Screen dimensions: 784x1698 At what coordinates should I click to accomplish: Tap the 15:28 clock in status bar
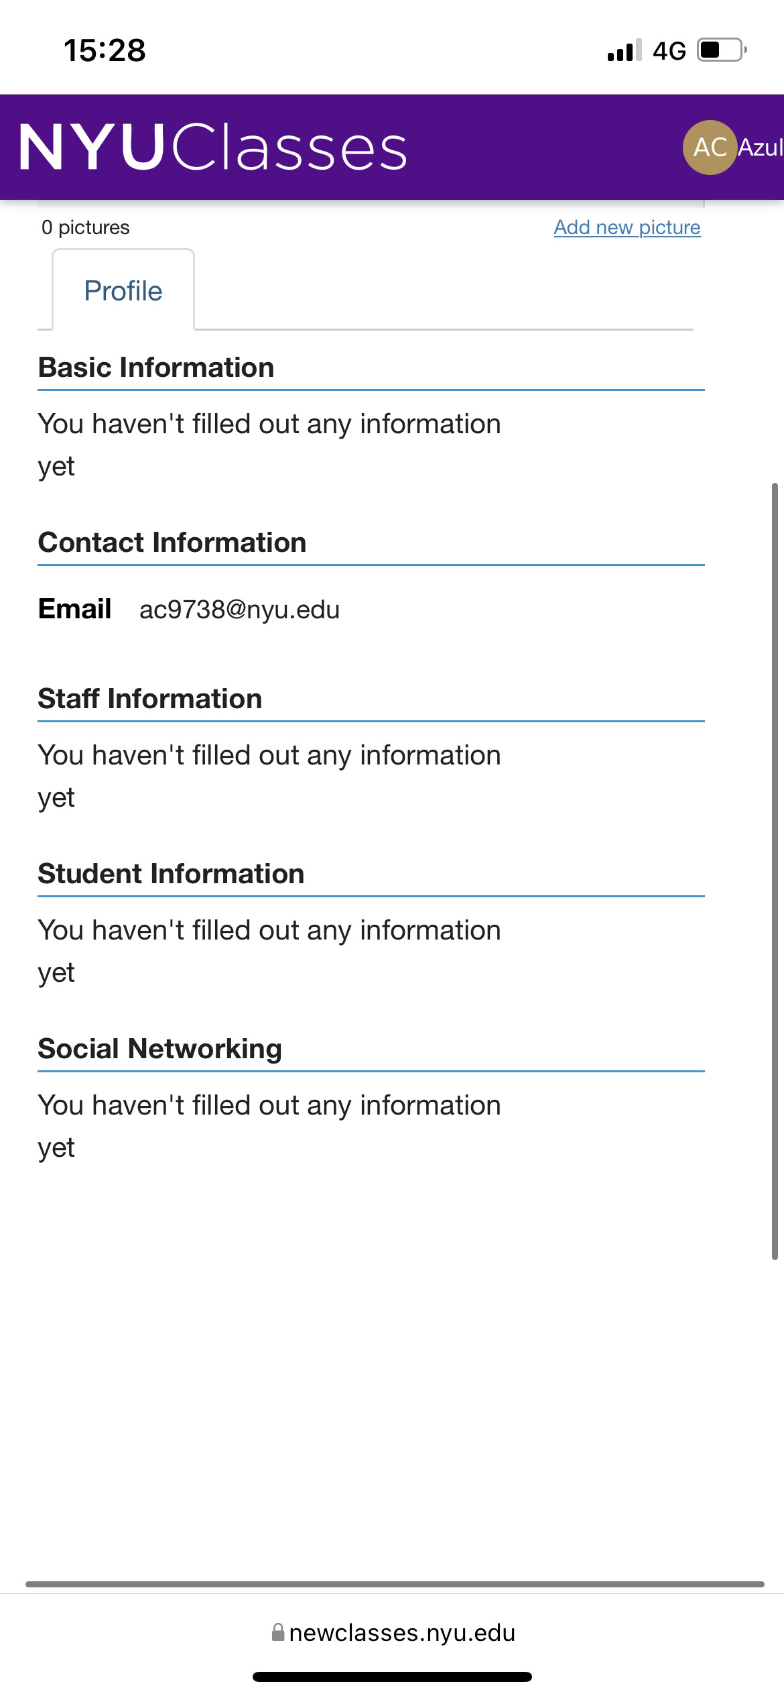tap(105, 50)
